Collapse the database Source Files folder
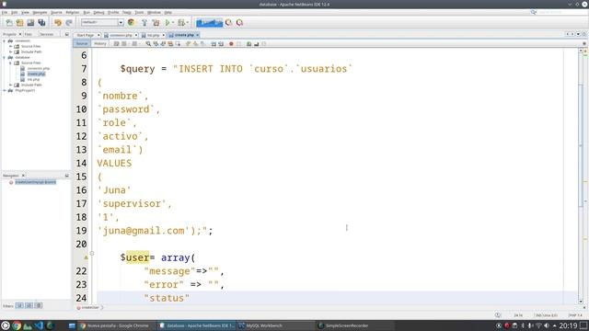The width and height of the screenshot is (589, 331). [10, 63]
